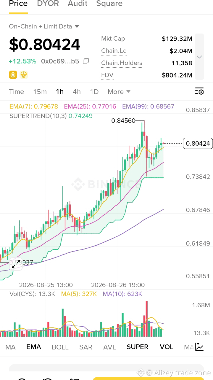Tap the Chain.Lq label
Image resolution: width=213 pixels, height=380 pixels.
click(114, 51)
